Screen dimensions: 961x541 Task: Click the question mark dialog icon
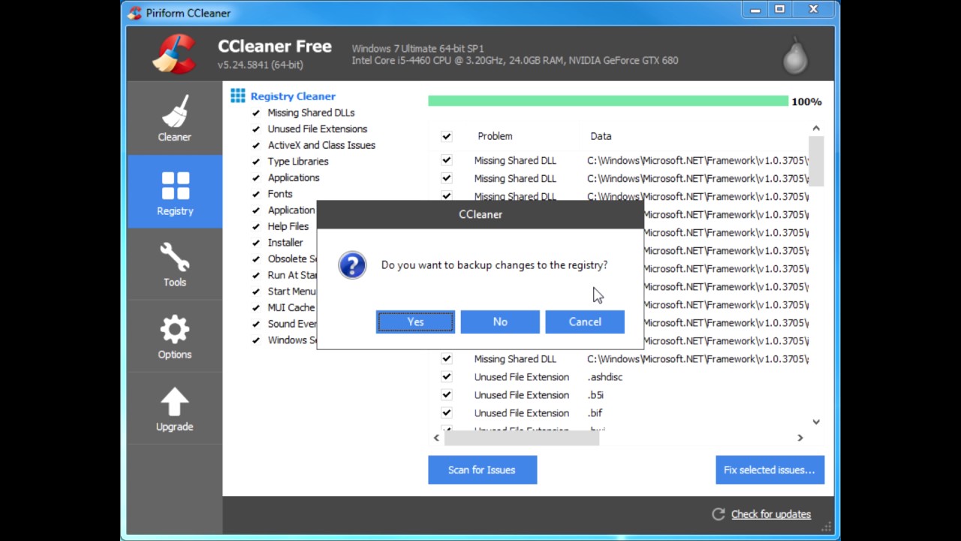coord(352,265)
